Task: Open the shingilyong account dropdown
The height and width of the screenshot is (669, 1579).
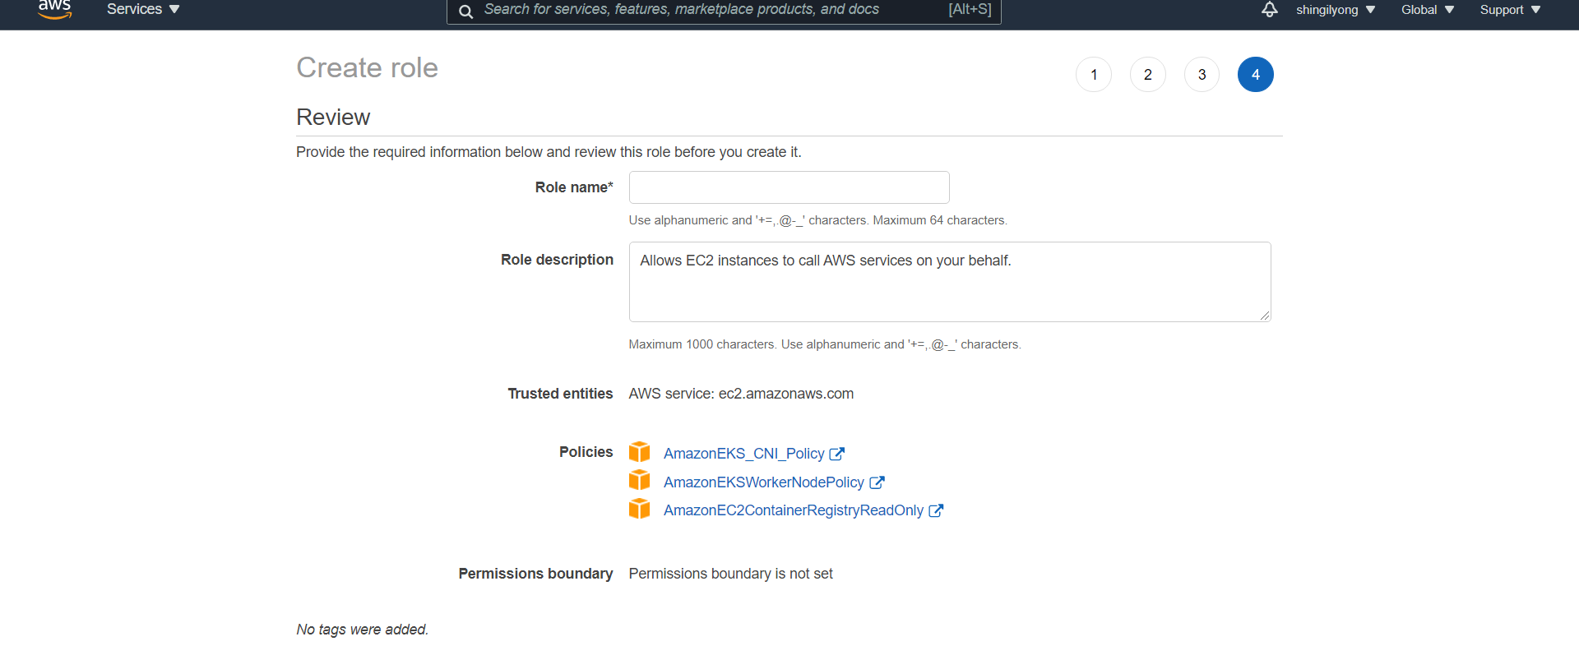Action: [1336, 10]
